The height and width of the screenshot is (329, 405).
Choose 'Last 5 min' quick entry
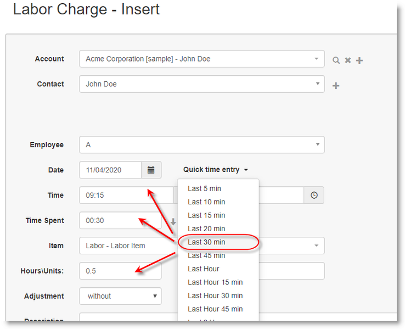pyautogui.click(x=204, y=188)
